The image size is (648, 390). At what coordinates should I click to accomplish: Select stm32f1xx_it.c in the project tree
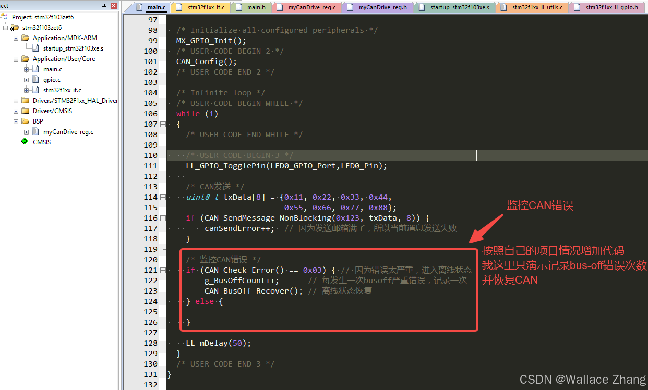pos(62,90)
